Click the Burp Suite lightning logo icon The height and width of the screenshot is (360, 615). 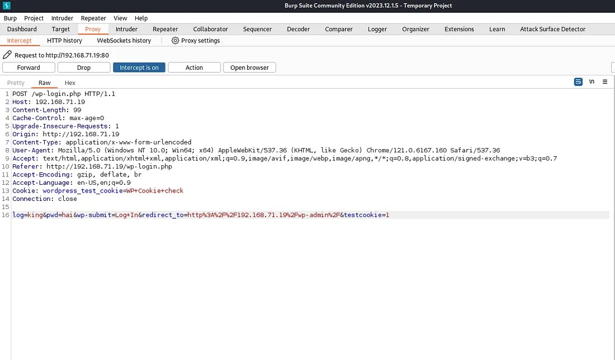tap(7, 6)
